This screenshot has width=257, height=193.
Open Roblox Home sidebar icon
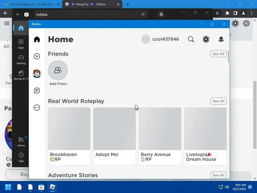37,39
